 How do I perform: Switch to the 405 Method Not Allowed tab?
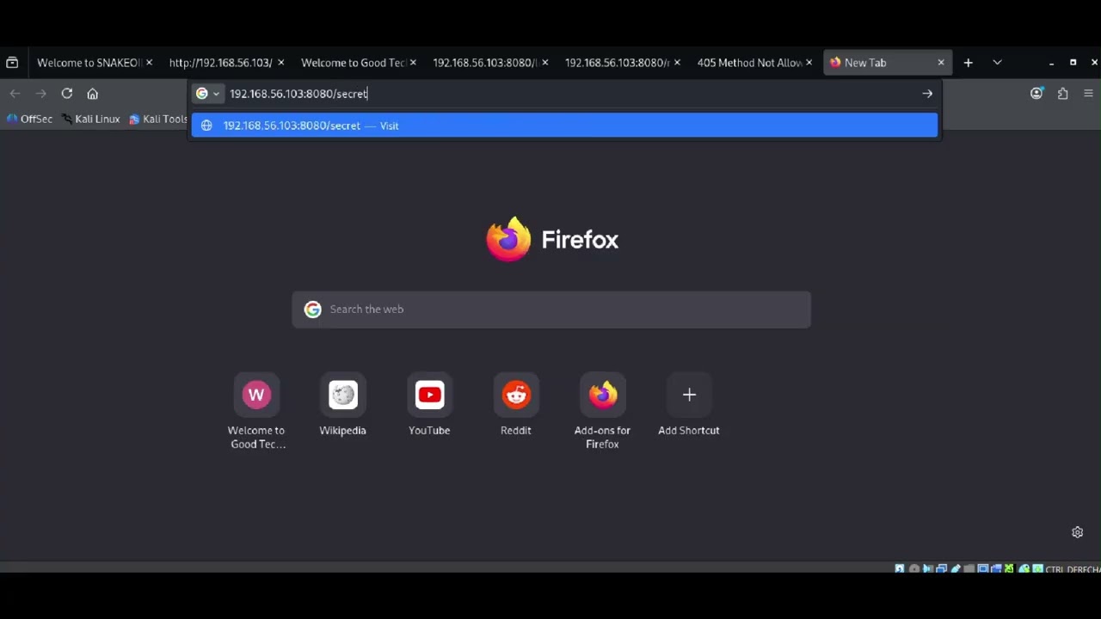click(749, 63)
